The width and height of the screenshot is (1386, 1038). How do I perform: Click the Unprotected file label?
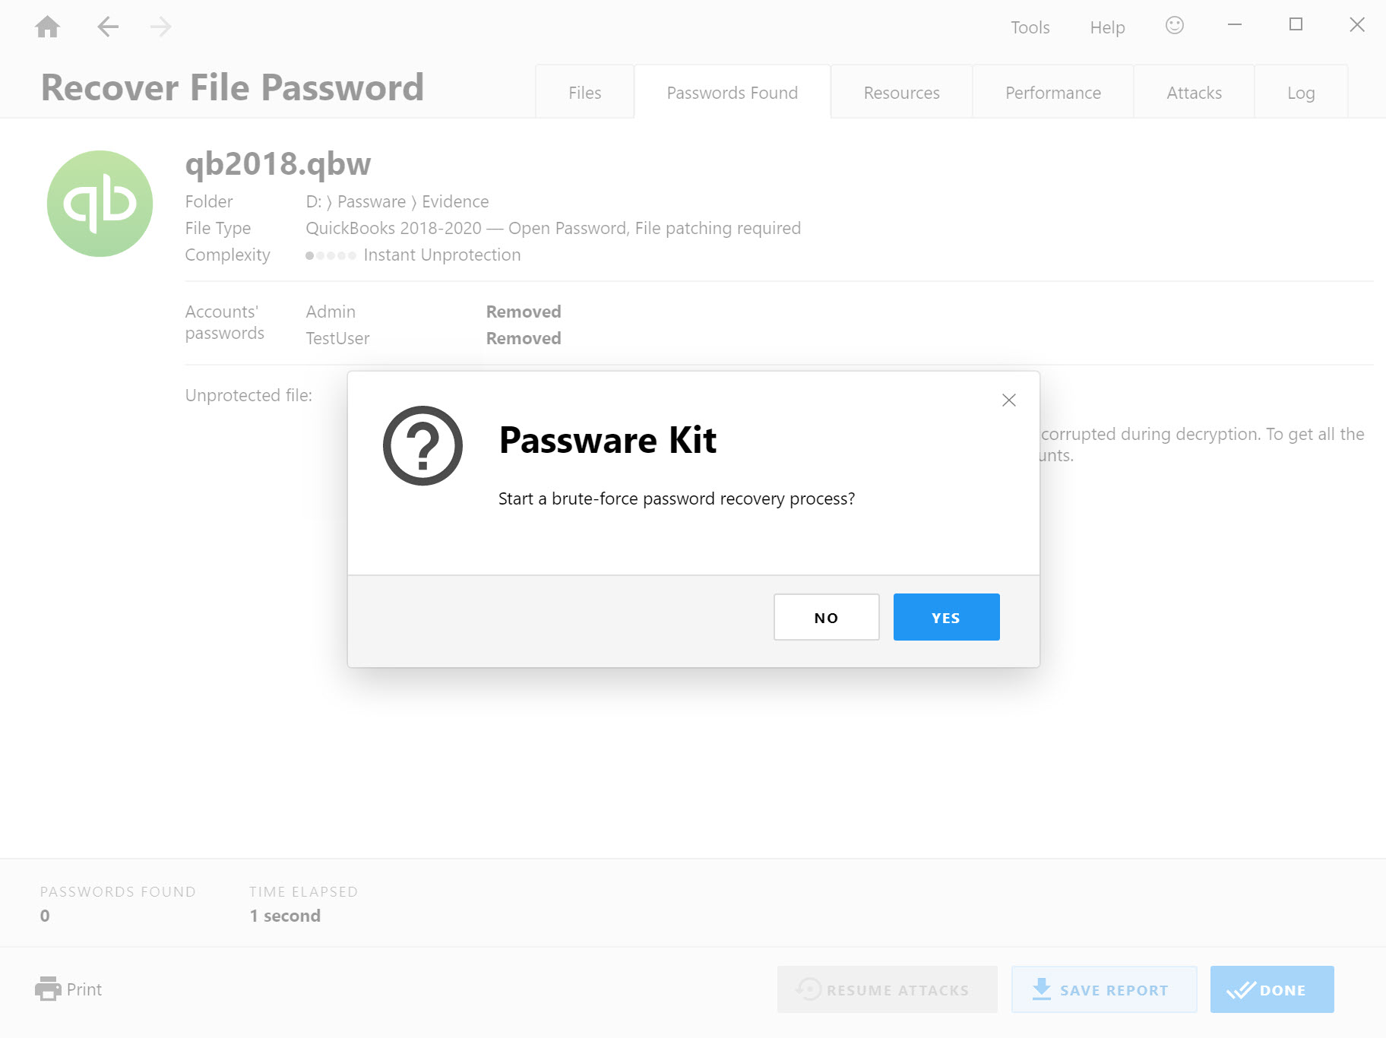click(x=248, y=395)
